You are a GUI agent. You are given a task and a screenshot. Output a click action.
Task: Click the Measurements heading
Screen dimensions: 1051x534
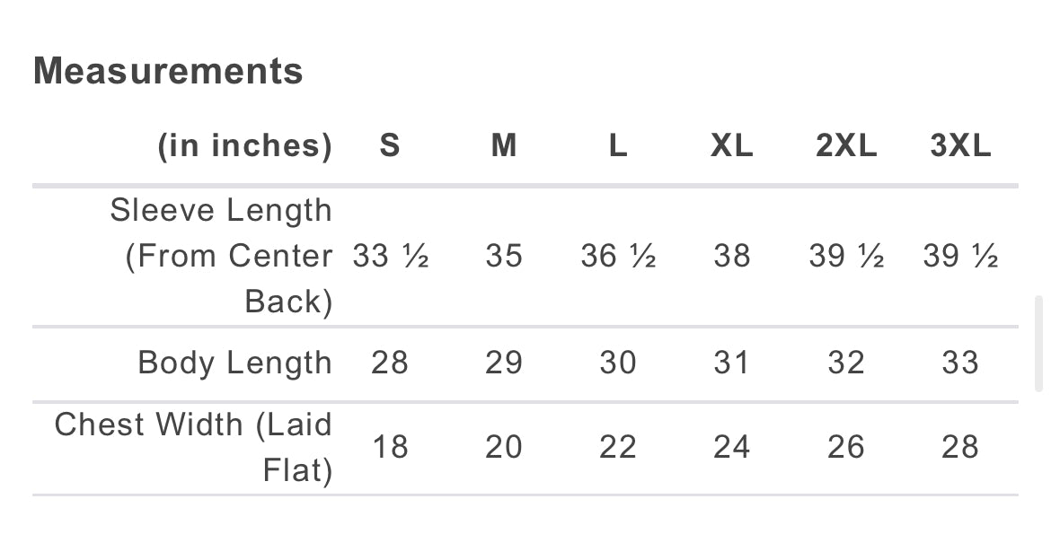168,71
